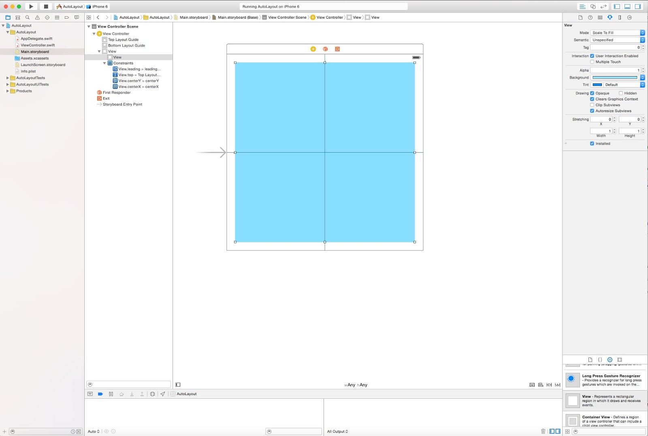Click the View Controller icon in scene dock
Image resolution: width=648 pixels, height=436 pixels.
[313, 49]
